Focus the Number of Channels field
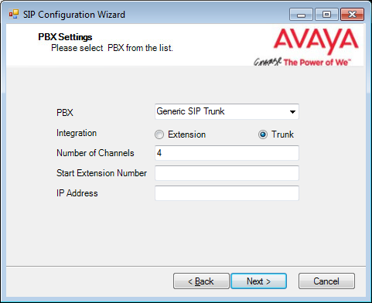This screenshot has height=303, width=372. (x=227, y=153)
